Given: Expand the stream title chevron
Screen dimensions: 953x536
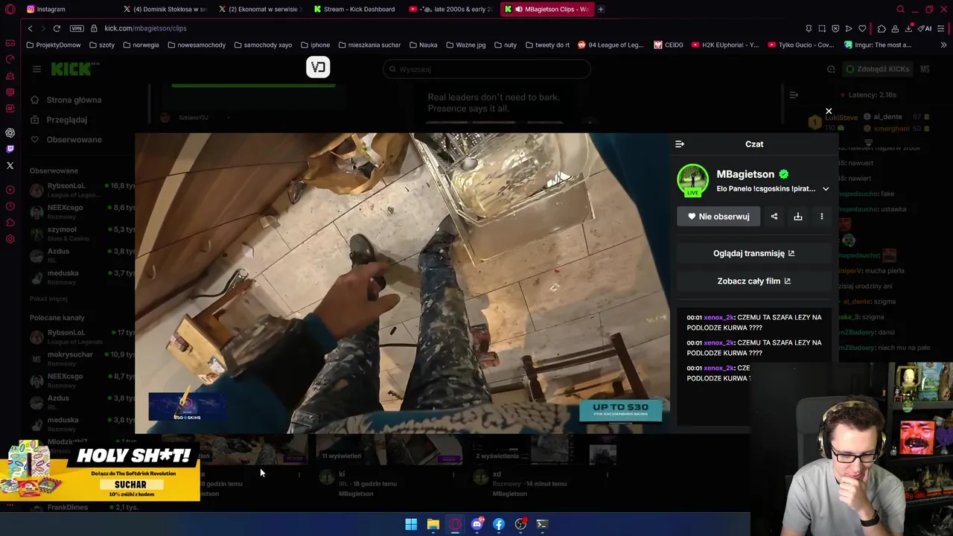Looking at the screenshot, I should click(x=826, y=189).
